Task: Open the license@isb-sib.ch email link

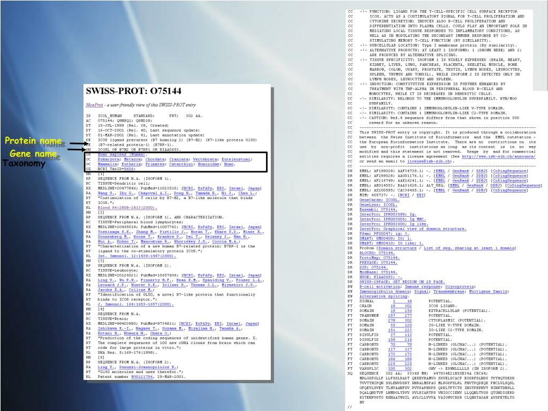Action: pos(429,162)
